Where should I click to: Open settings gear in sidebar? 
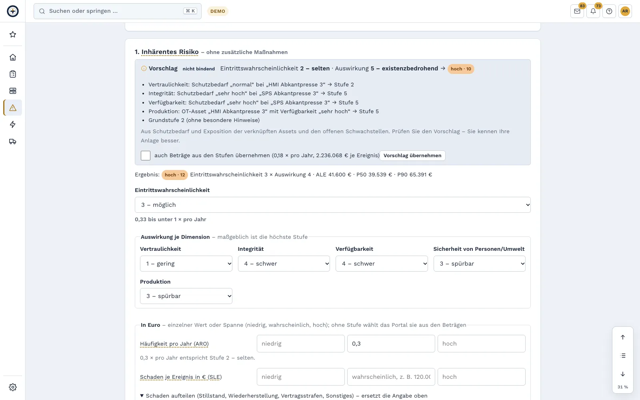(x=13, y=387)
